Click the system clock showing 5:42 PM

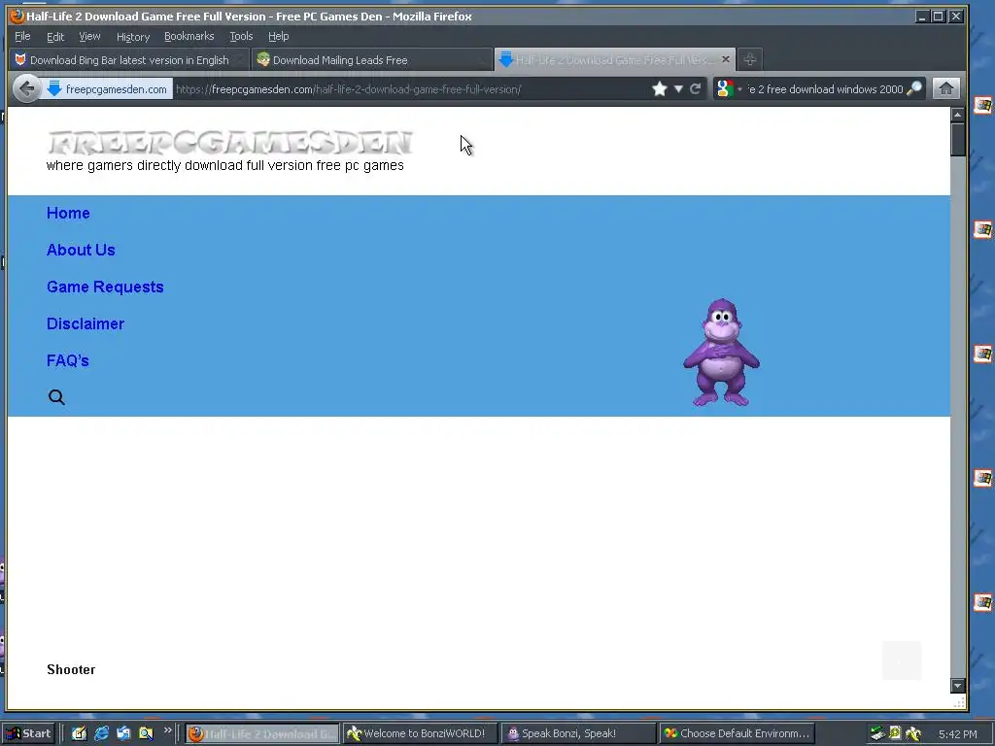click(957, 734)
